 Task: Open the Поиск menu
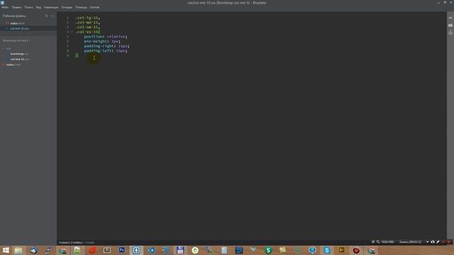[x=28, y=7]
